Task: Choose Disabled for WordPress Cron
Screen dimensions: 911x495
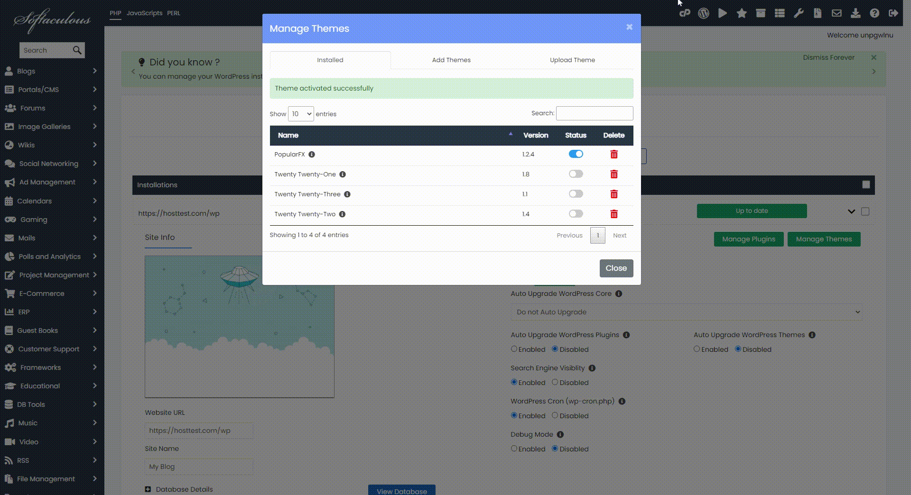Action: (555, 415)
